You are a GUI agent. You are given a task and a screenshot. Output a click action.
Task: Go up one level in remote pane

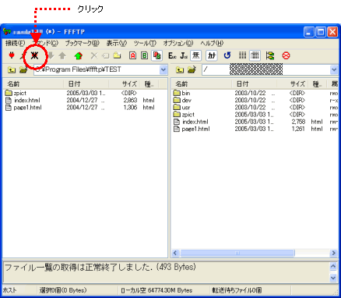coord(180,69)
